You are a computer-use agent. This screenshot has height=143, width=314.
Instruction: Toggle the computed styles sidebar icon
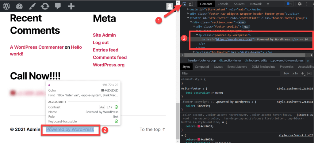[x=309, y=73]
